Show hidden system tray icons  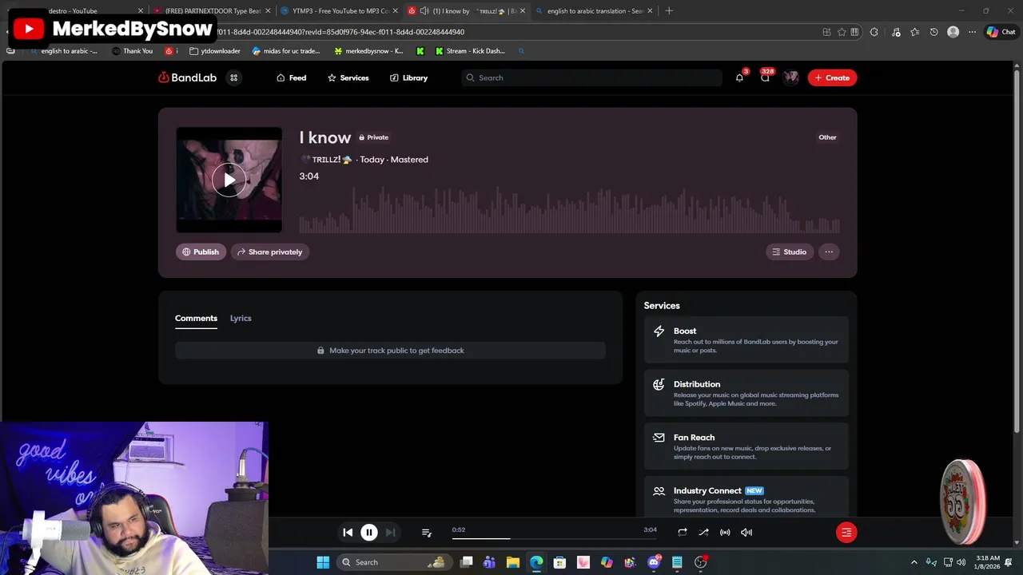tap(914, 562)
